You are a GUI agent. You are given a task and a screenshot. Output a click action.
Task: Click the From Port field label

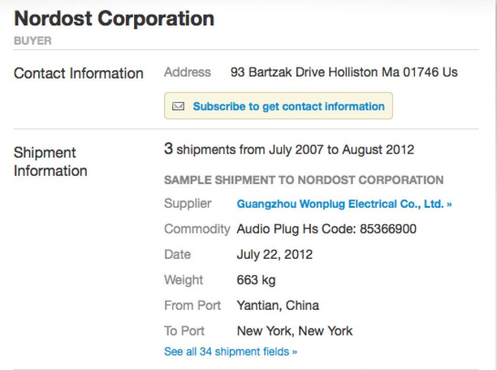[x=192, y=305]
